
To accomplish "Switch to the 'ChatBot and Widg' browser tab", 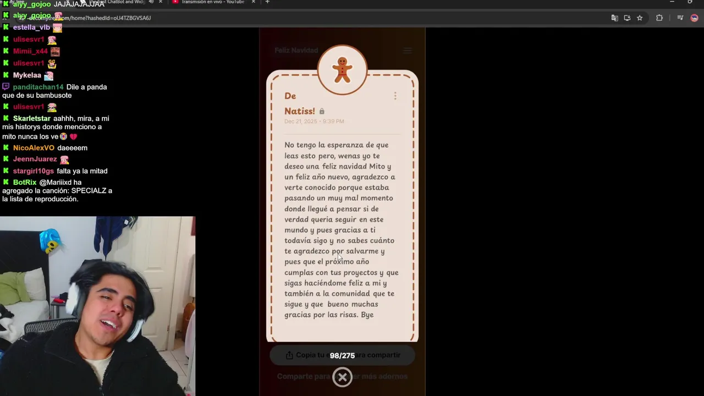I will point(116,2).
